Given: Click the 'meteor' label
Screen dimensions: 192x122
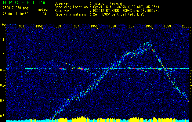Looking at the screenshot, I should (43, 9).
